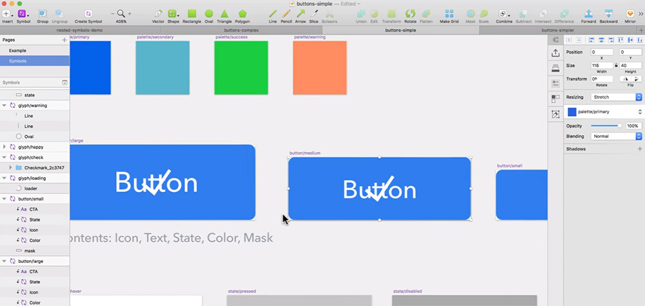Click the Make Grid icon

pyautogui.click(x=449, y=14)
